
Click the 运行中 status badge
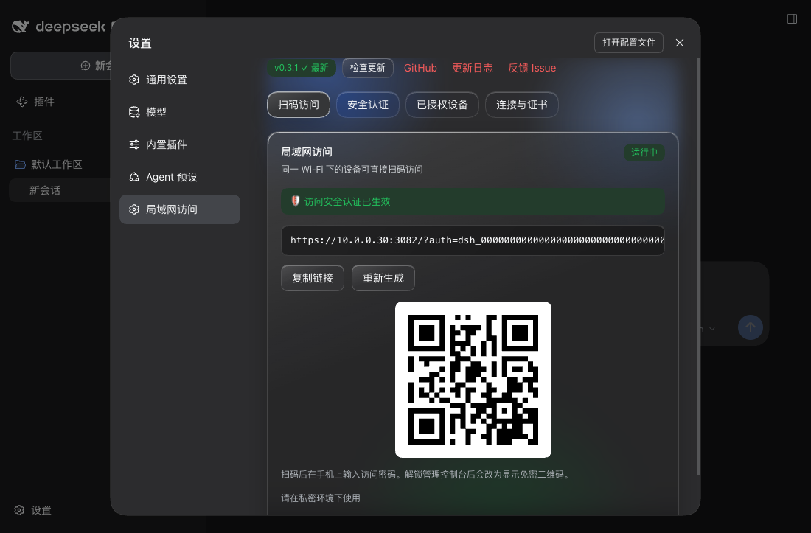644,153
